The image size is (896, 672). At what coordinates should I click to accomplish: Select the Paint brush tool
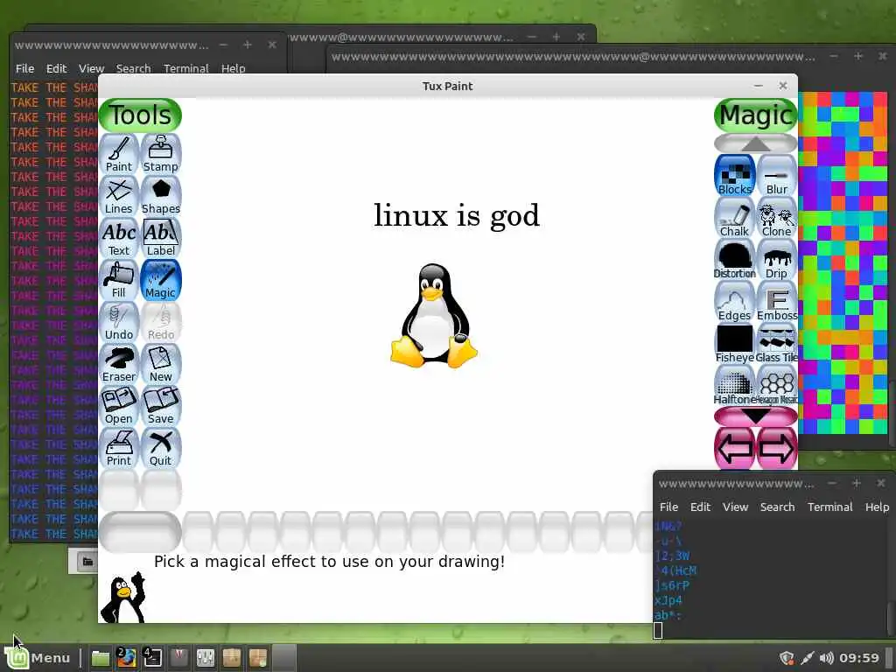point(119,154)
